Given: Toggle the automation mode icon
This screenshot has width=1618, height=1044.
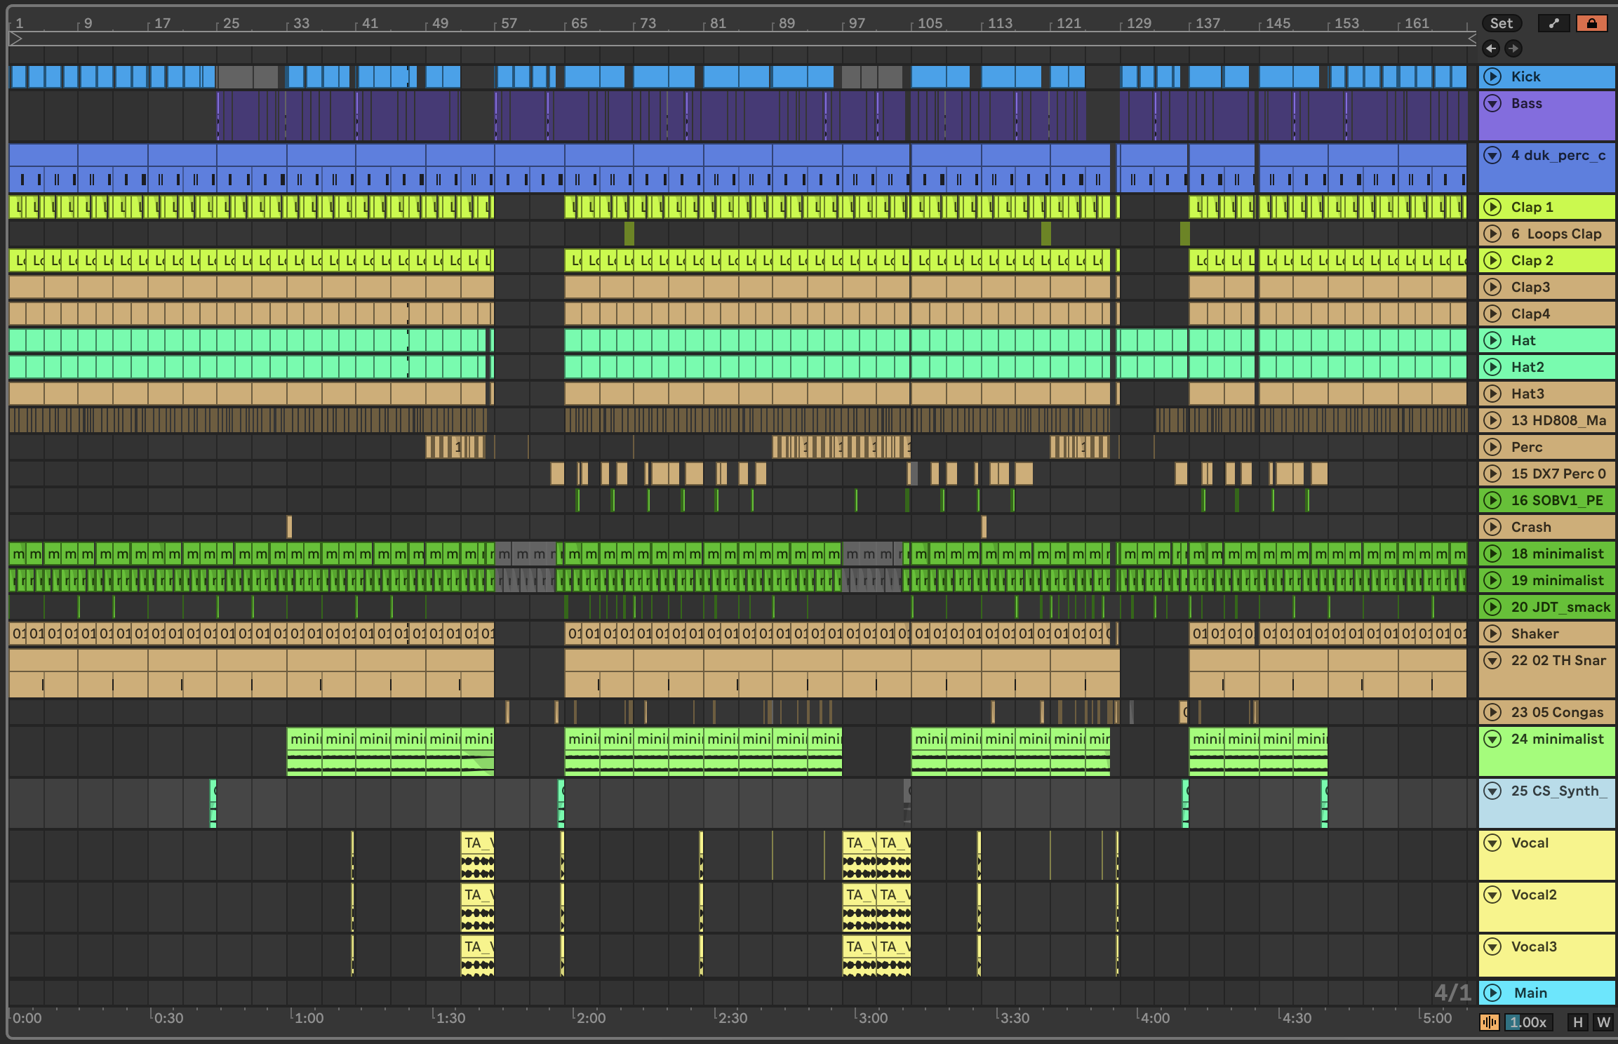Looking at the screenshot, I should (x=1553, y=23).
